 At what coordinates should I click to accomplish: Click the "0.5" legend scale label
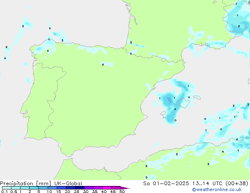pyautogui.click(x=14, y=191)
